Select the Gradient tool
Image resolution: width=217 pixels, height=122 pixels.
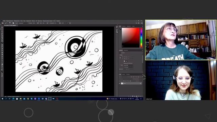coord(2,51)
